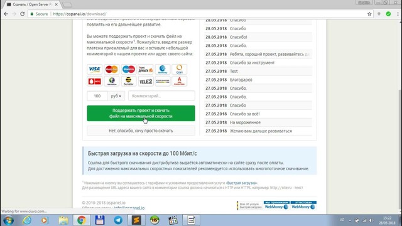402x226 pixels.
Task: Close the Open Server browser tab
Action: pos(56,4)
